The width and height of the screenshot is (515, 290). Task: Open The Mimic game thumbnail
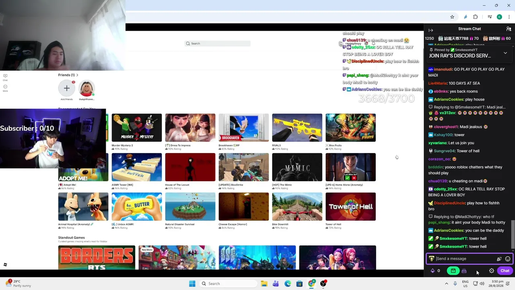pyautogui.click(x=297, y=167)
